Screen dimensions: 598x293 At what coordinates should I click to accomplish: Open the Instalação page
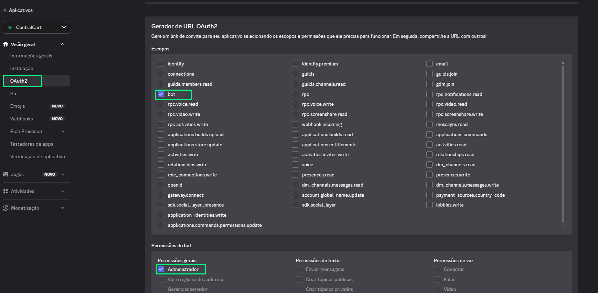[22, 68]
